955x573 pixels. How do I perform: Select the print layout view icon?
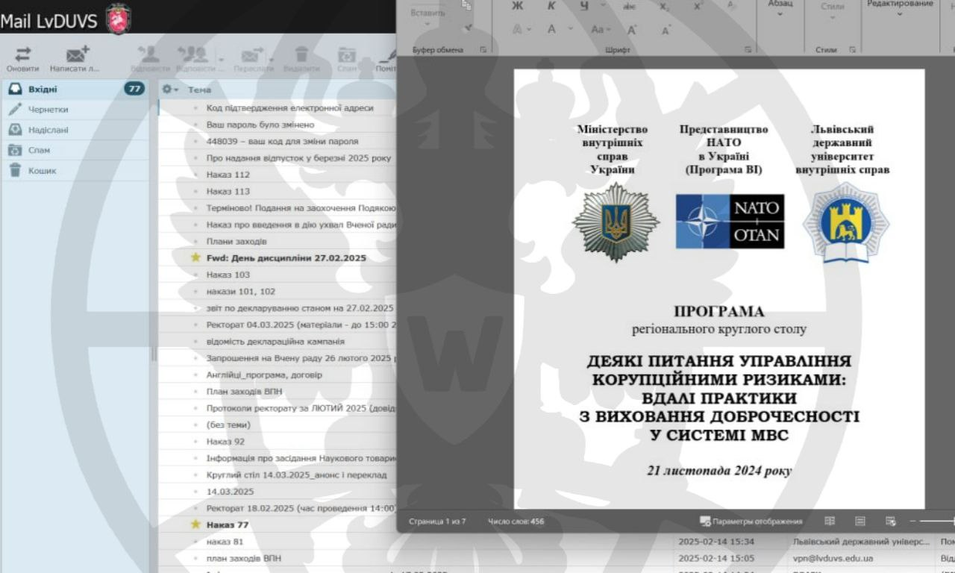point(860,522)
